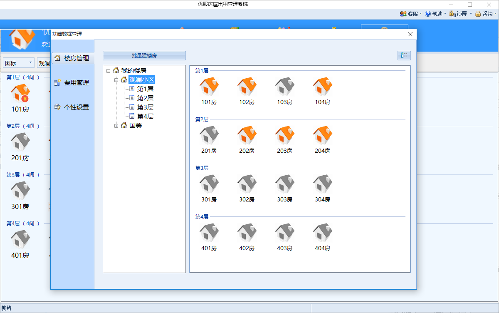
Task: Select the 403房 house icon
Action: (284, 233)
